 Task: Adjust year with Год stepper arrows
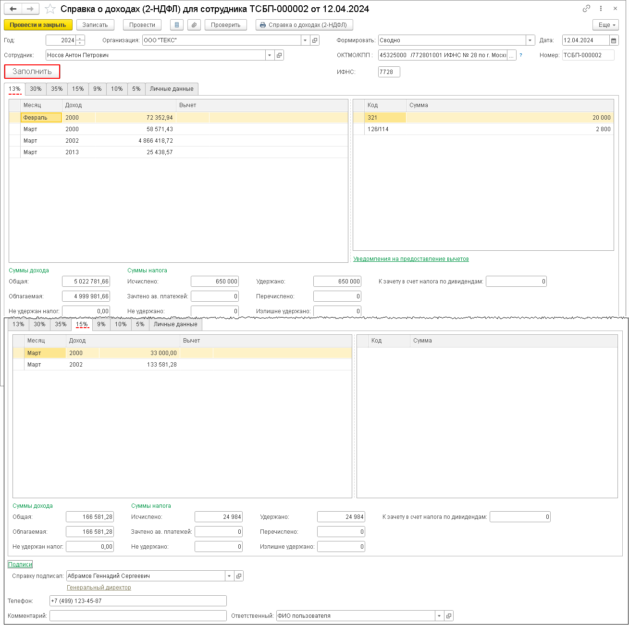tap(80, 40)
